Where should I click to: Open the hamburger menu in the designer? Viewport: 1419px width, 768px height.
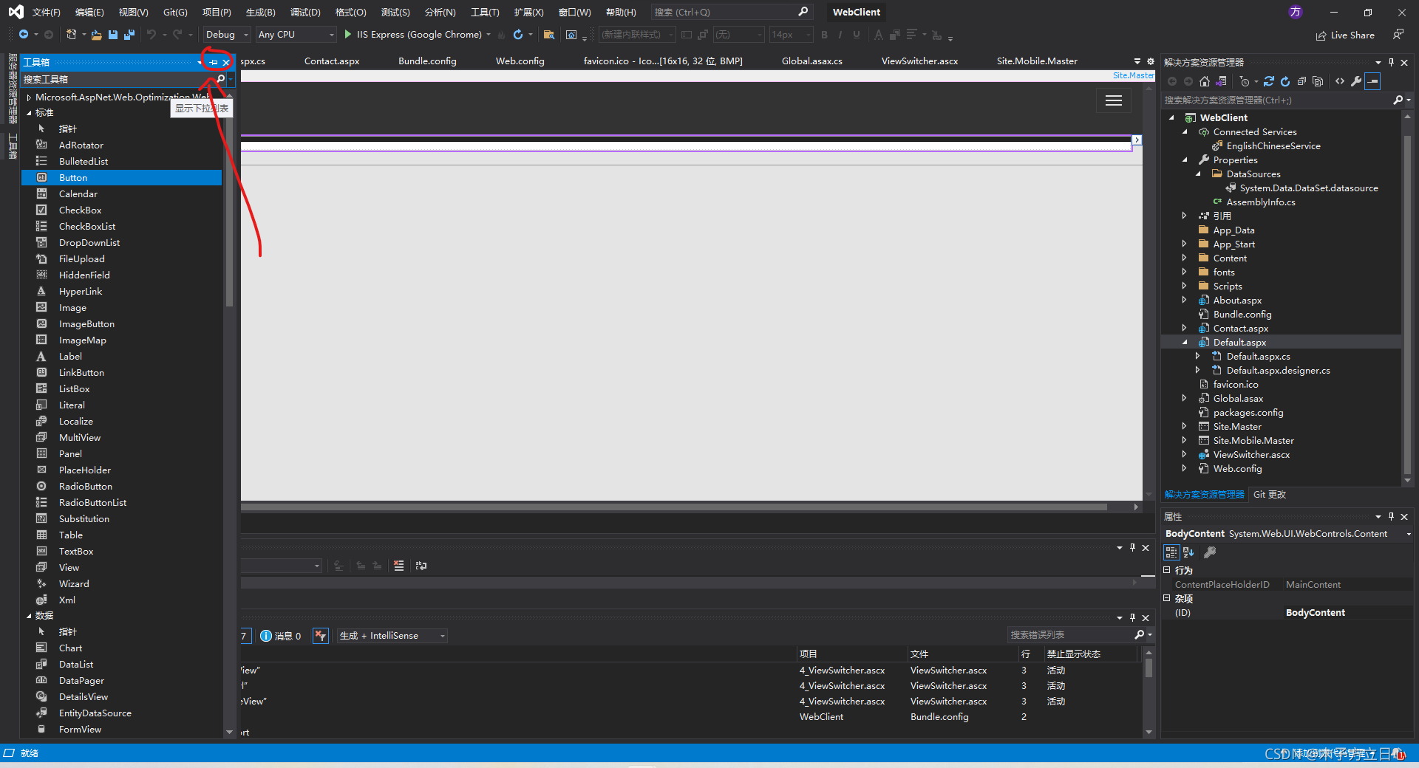click(x=1114, y=100)
